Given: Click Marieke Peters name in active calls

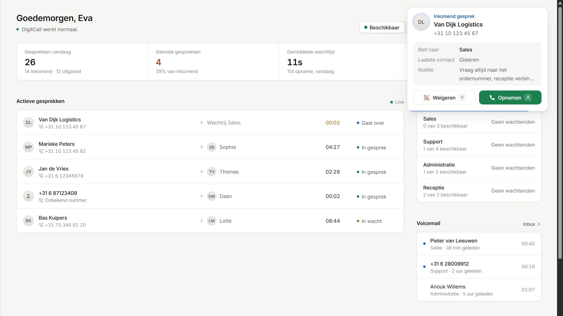Looking at the screenshot, I should tap(56, 144).
